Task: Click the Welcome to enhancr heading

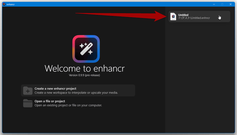Action: point(85,68)
